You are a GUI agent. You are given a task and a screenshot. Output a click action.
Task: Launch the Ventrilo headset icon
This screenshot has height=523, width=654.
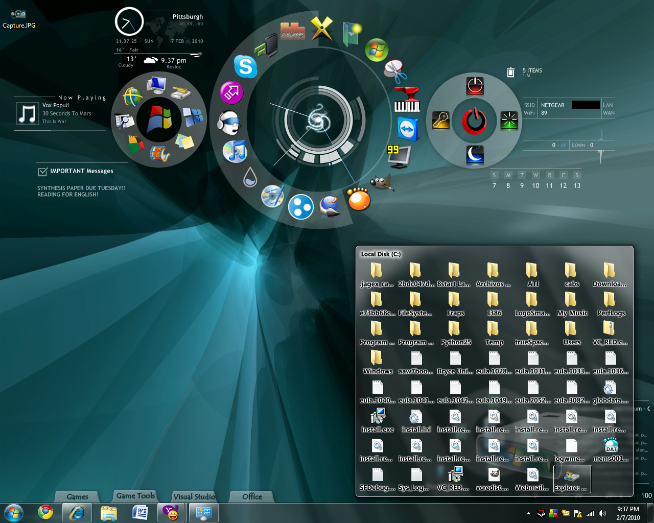click(228, 122)
